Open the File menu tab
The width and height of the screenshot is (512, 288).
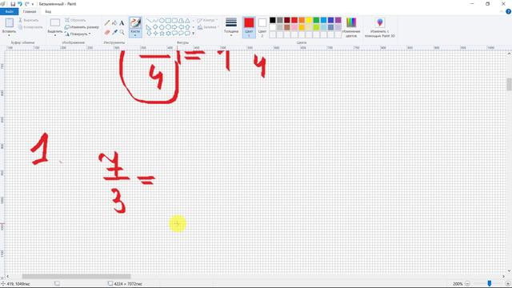coord(10,12)
